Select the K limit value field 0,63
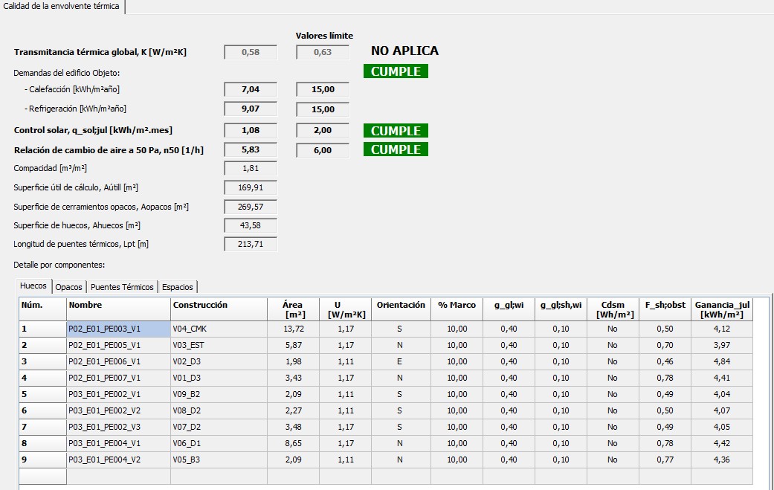Image resolution: width=774 pixels, height=490 pixels. pyautogui.click(x=323, y=52)
